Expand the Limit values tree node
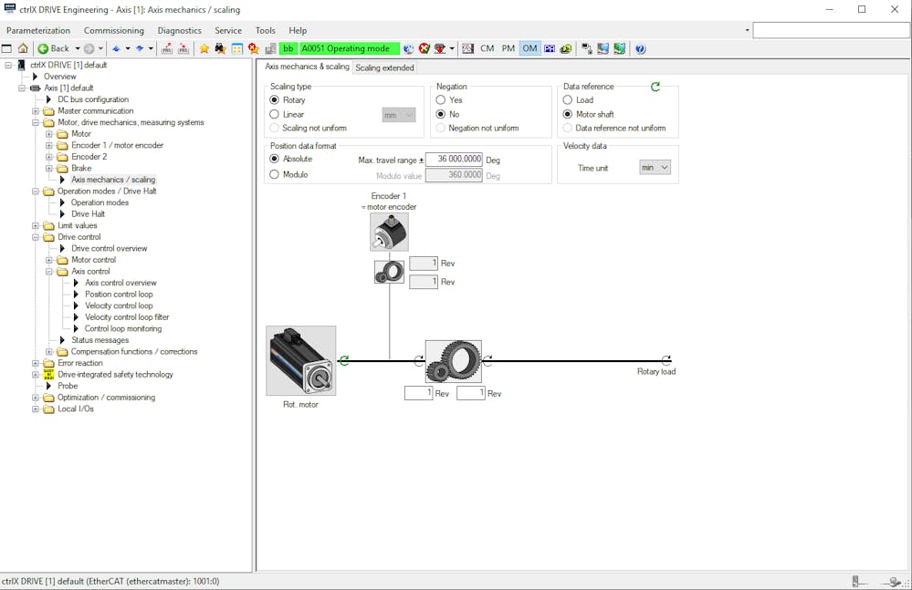 point(37,226)
